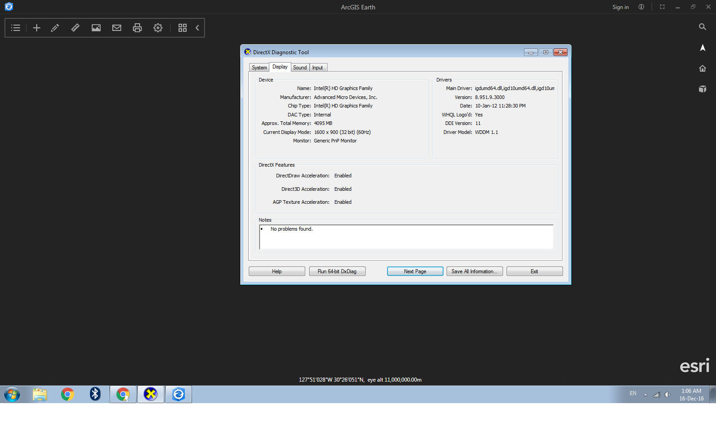Click the email envelope icon
This screenshot has height=447, width=716.
click(x=117, y=28)
